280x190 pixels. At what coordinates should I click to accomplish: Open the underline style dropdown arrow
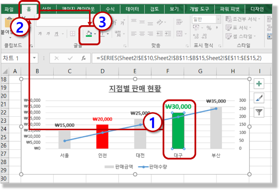click(x=63, y=34)
